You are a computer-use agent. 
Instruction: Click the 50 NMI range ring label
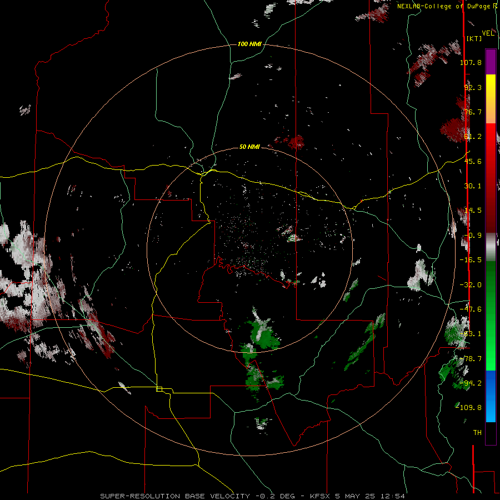click(249, 147)
